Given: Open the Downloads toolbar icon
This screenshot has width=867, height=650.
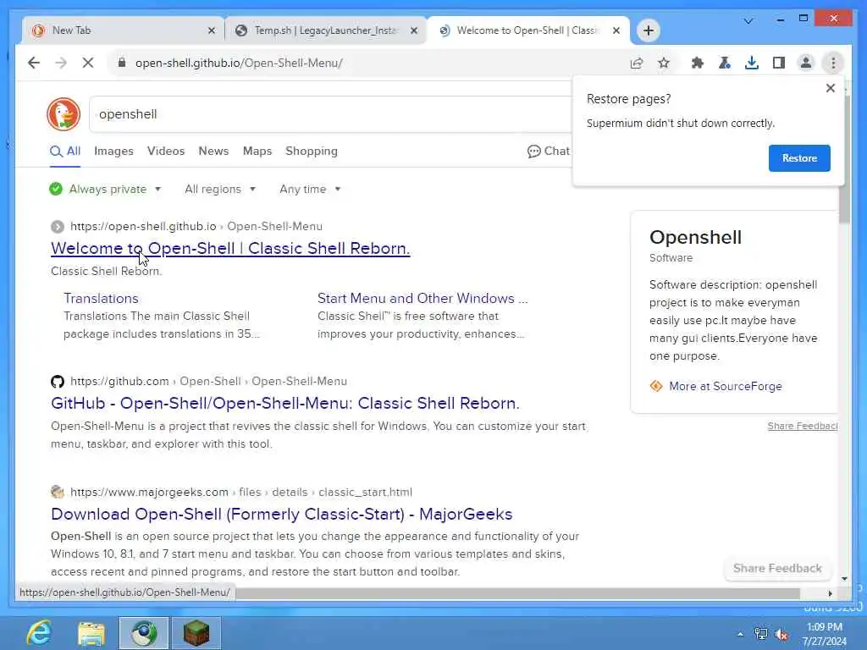Looking at the screenshot, I should 752,63.
